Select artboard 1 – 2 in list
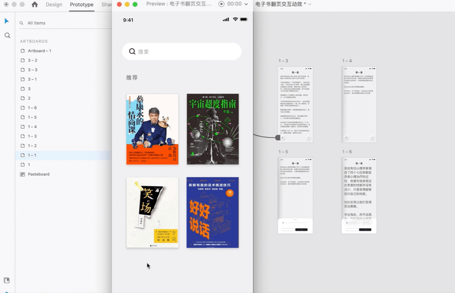 (x=63, y=146)
